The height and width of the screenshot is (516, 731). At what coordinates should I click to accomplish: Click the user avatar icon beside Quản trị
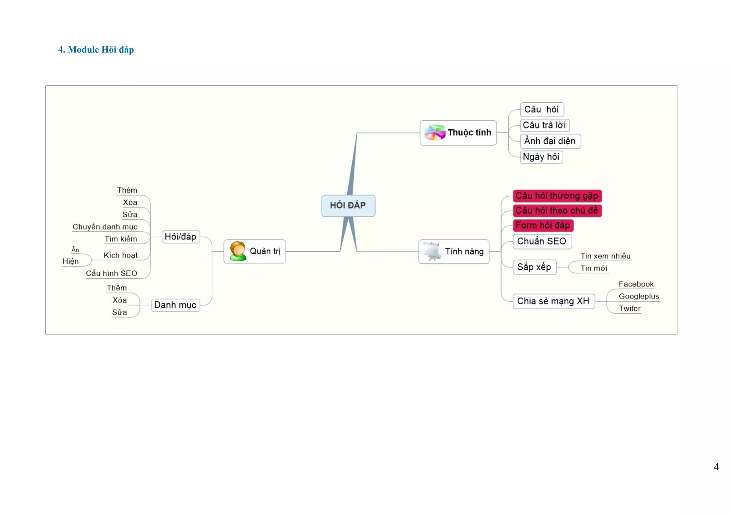click(x=238, y=251)
